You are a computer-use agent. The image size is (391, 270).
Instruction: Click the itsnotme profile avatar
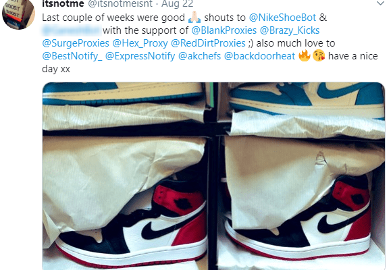[18, 14]
